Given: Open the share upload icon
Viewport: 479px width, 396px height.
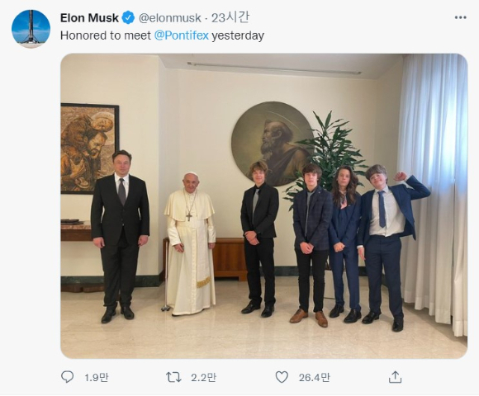Looking at the screenshot, I should click(x=395, y=377).
